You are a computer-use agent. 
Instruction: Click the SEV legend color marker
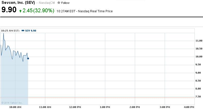click(x=23, y=31)
